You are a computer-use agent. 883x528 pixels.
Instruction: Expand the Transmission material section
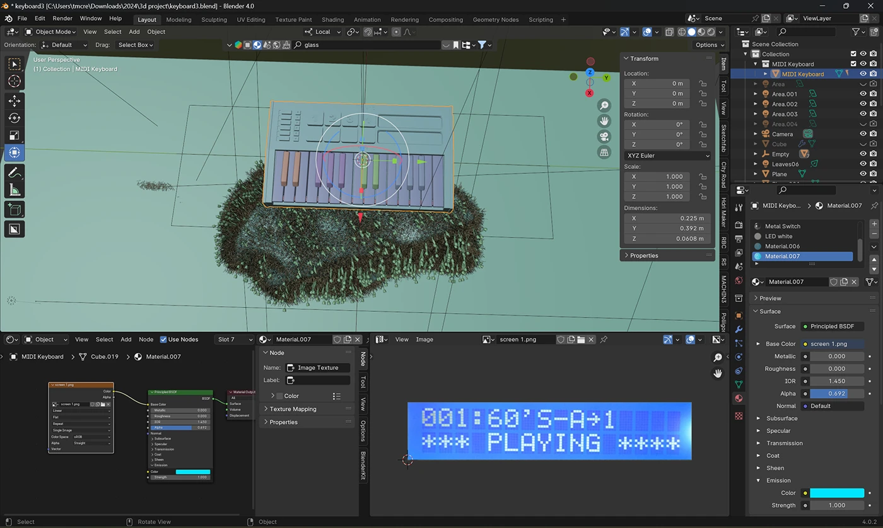(785, 443)
